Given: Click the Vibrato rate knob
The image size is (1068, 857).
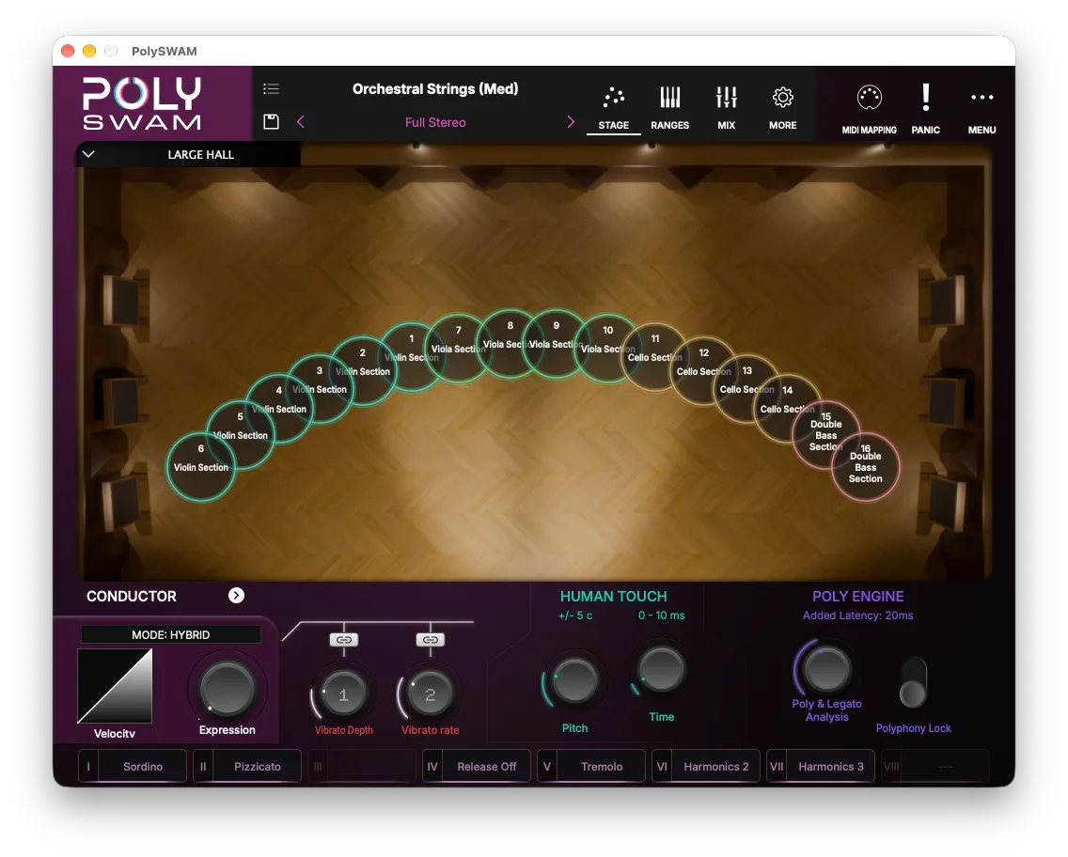Looking at the screenshot, I should tap(430, 694).
